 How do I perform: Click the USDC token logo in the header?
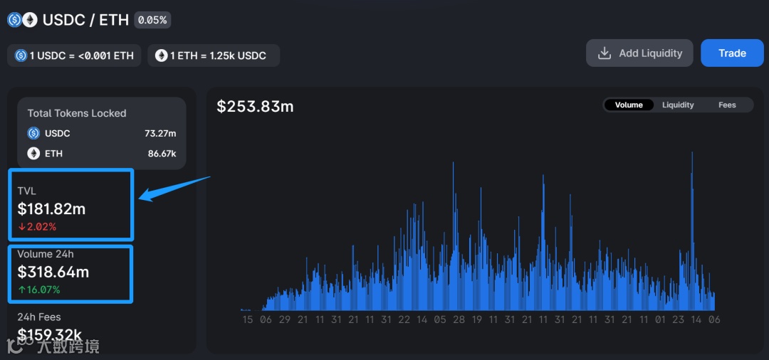coord(15,20)
